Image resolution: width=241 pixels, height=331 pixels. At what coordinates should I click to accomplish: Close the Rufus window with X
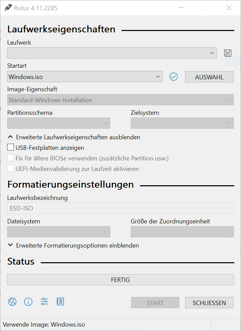tap(229, 8)
